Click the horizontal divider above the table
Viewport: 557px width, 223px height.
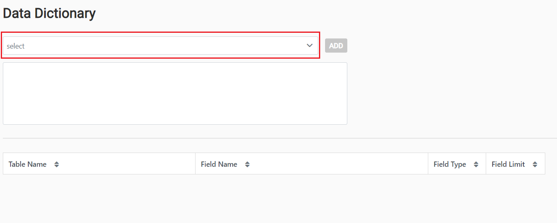pyautogui.click(x=280, y=138)
